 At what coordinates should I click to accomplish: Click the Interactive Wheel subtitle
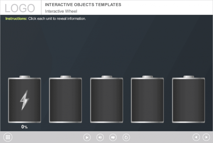[61, 11]
